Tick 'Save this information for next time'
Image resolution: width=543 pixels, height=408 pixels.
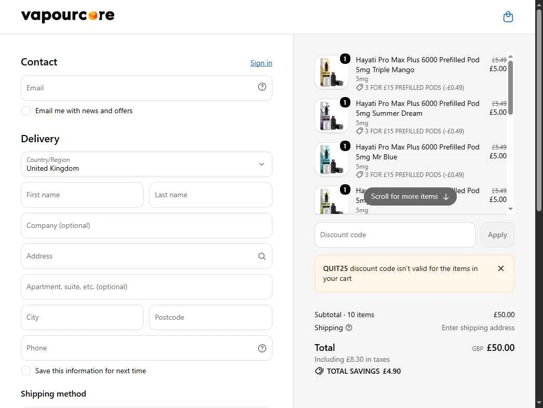tap(26, 371)
